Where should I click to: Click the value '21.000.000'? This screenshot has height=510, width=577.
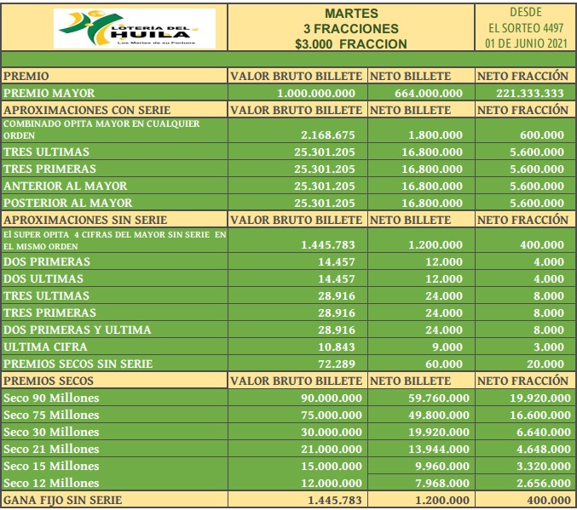coord(332,449)
